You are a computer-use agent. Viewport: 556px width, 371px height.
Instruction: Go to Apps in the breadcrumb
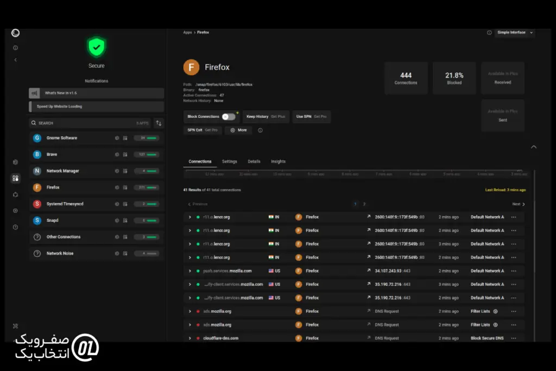[187, 32]
